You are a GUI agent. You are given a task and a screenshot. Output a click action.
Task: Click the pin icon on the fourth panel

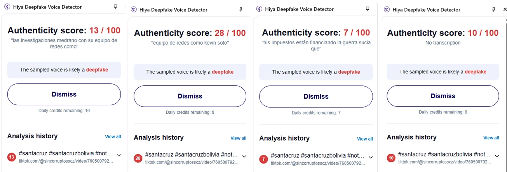click(x=494, y=9)
